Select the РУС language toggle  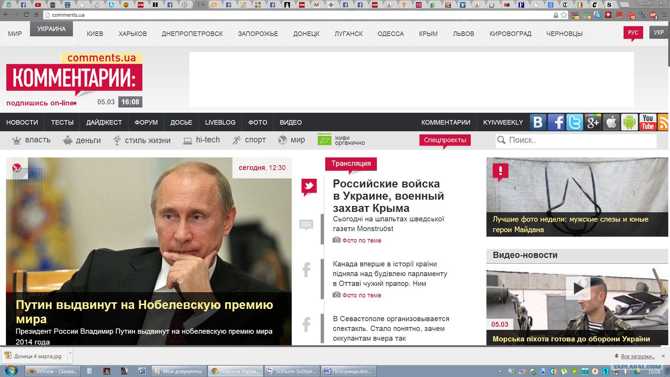click(633, 32)
